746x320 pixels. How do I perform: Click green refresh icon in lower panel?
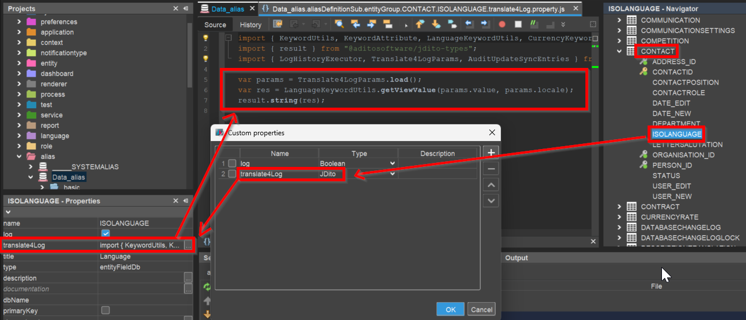point(207,287)
